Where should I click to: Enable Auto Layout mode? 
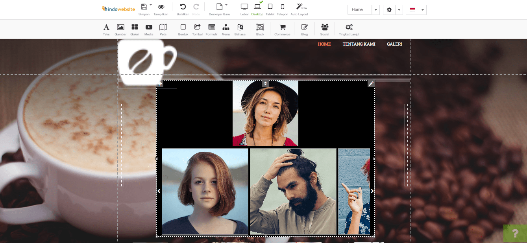[299, 9]
